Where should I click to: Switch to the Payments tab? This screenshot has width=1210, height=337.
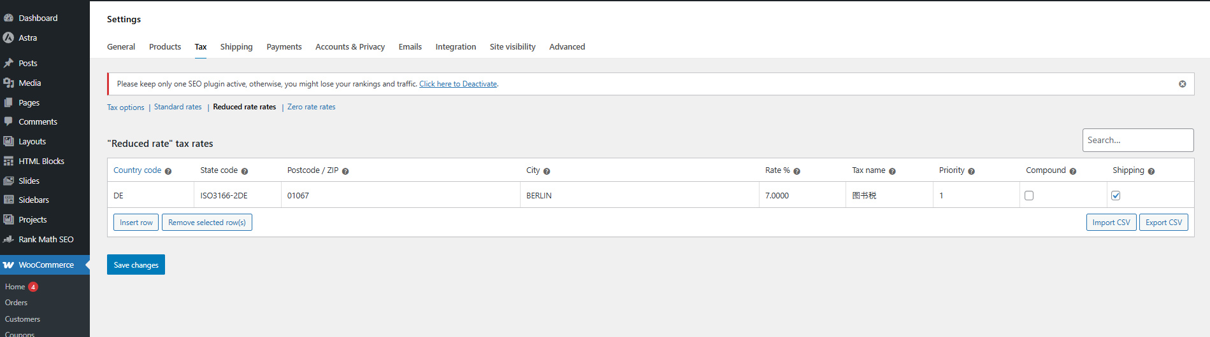pyautogui.click(x=284, y=47)
